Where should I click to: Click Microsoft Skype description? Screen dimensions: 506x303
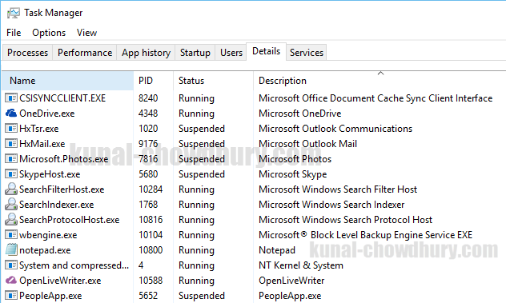click(x=293, y=174)
